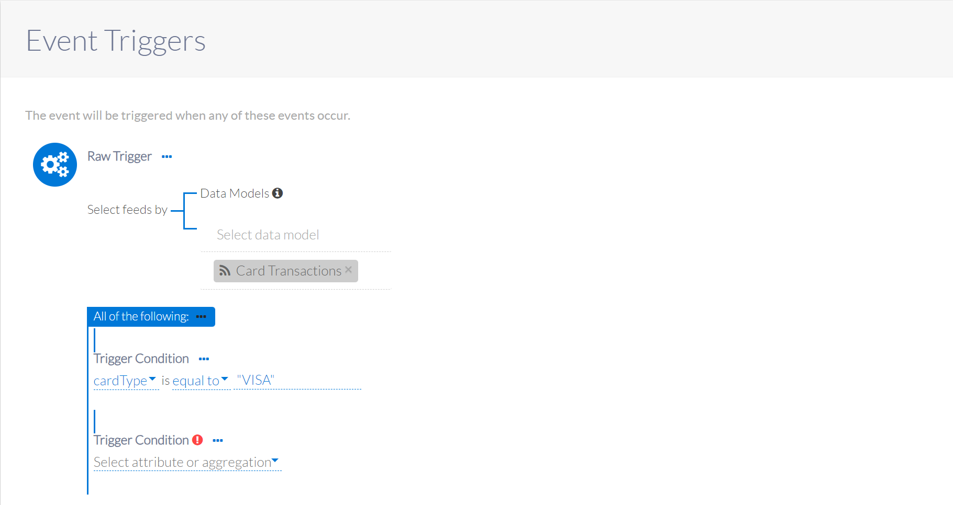Viewport: 953px width, 505px height.
Task: Click the red error icon on Trigger Condition
Action: 197,440
